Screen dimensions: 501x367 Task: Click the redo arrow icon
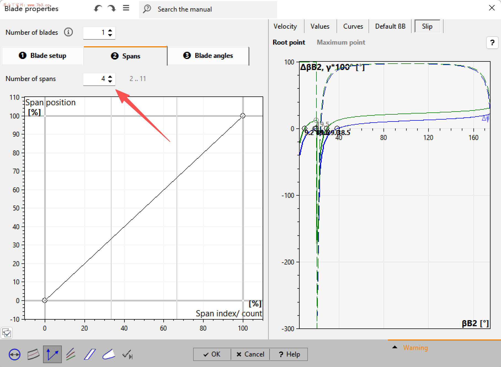pos(112,9)
